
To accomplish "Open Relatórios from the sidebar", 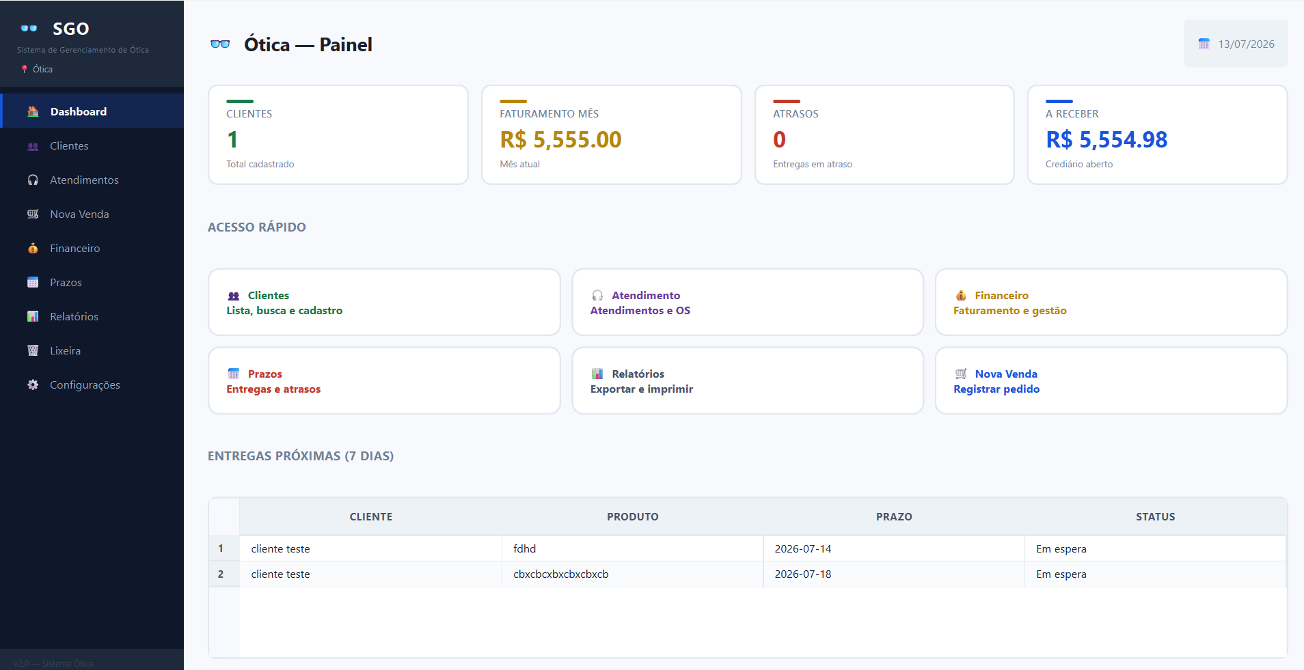I will pyautogui.click(x=93, y=316).
